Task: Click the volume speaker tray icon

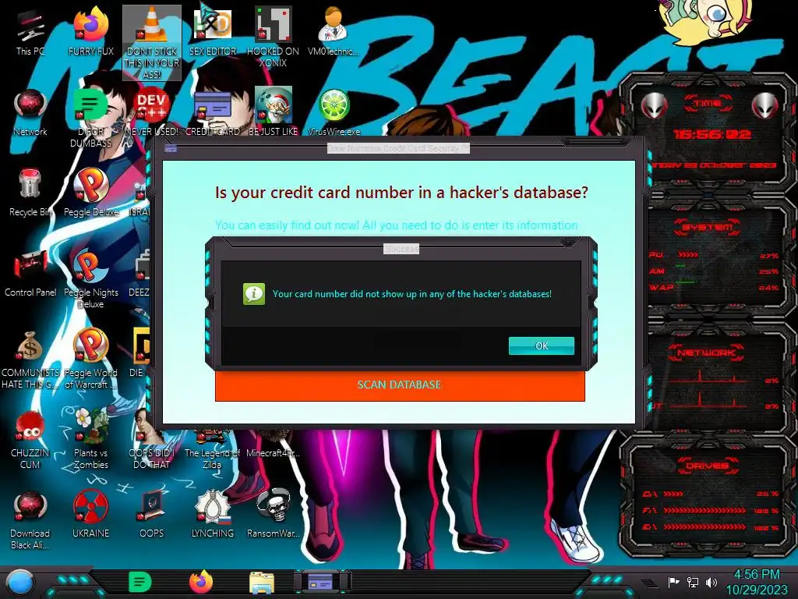Action: click(711, 582)
